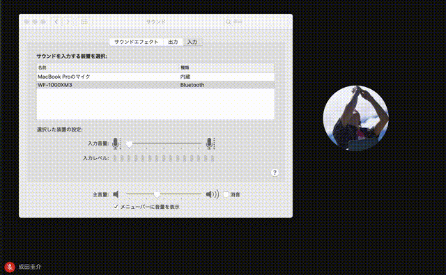
Task: Click the low input volume microphone icon
Action: 116,143
